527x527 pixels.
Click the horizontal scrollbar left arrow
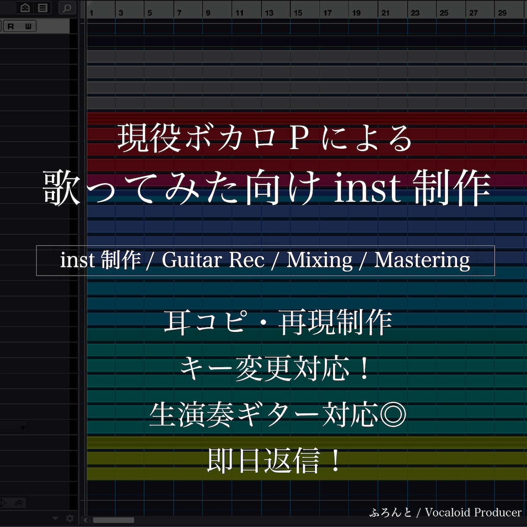click(86, 520)
